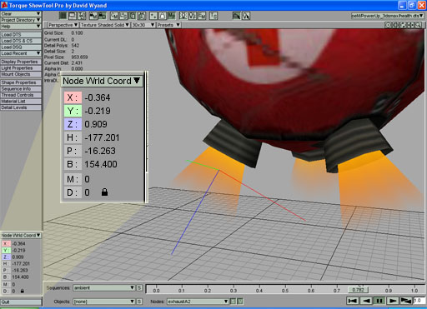This screenshot has width=427, height=309.
Task: Click the Load DTS & CS button
Action: 21,41
